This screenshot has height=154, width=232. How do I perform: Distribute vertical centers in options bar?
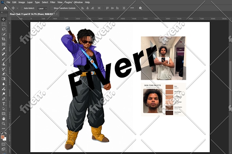tap(99, 8)
